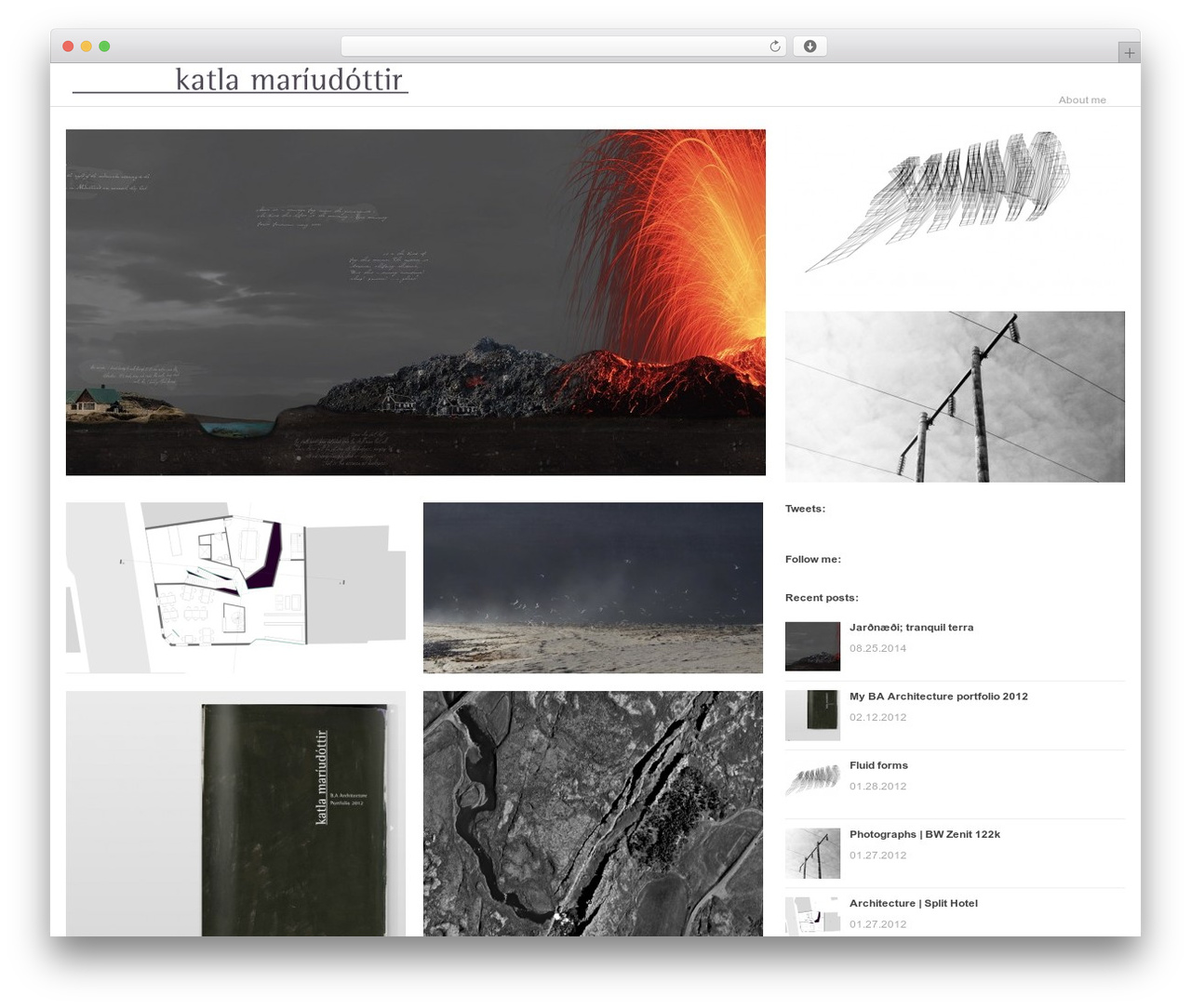1191x1008 pixels.
Task: Open the architectural floor plan image
Action: [235, 588]
